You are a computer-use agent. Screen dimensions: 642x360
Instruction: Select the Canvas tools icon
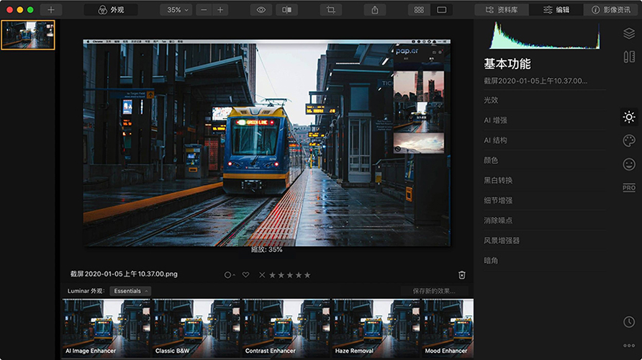pos(628,57)
